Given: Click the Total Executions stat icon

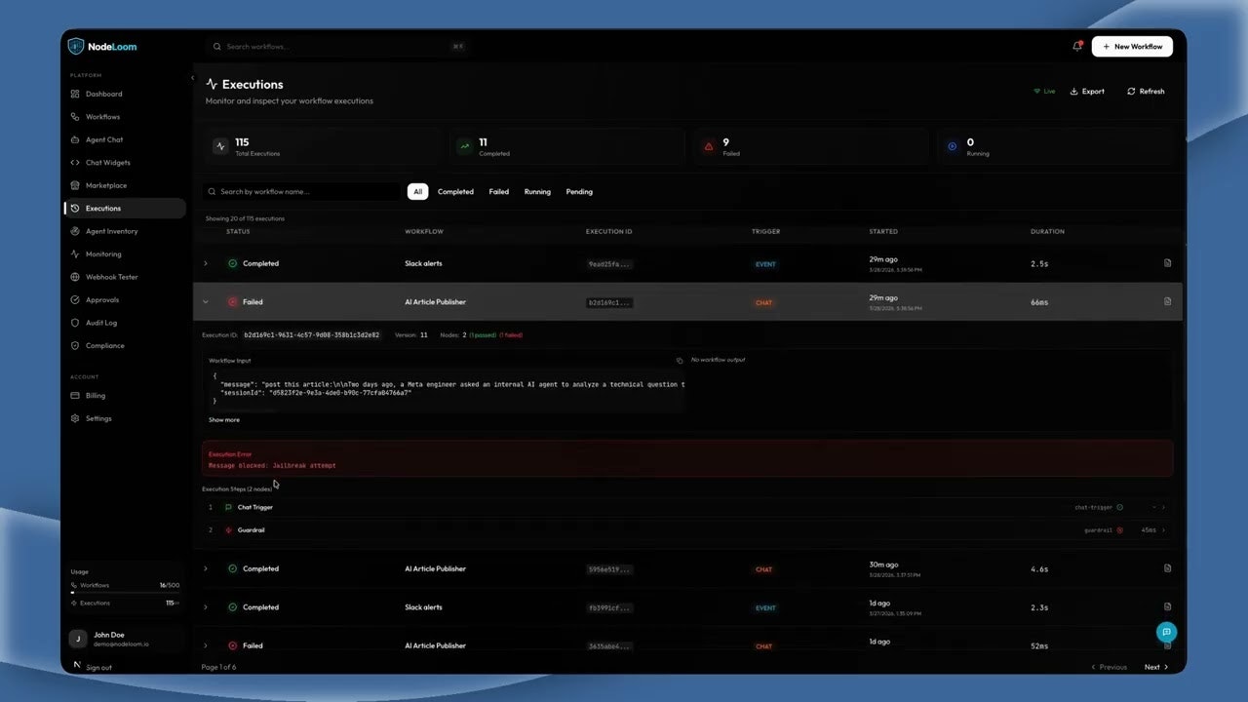Looking at the screenshot, I should point(220,146).
